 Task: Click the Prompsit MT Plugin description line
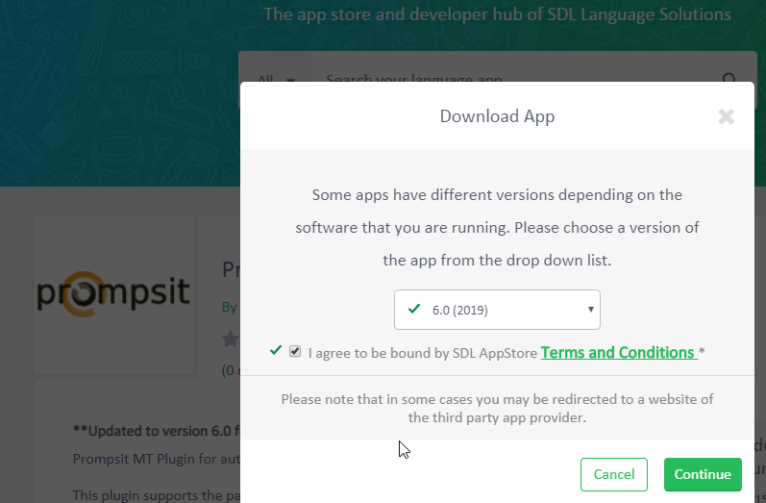[157, 459]
